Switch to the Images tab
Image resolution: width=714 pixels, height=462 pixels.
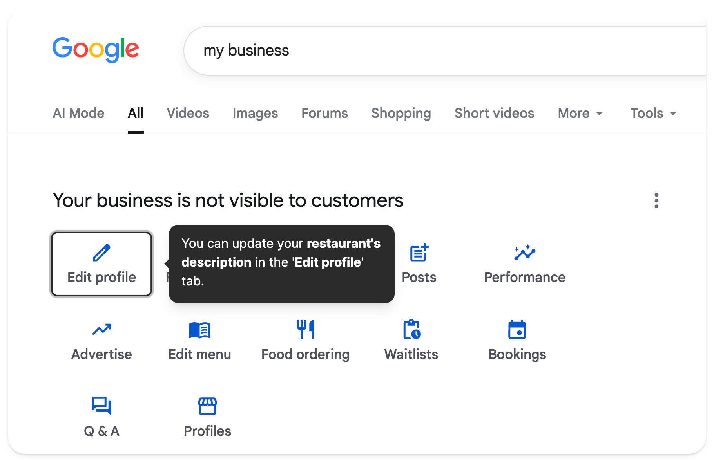pos(255,114)
